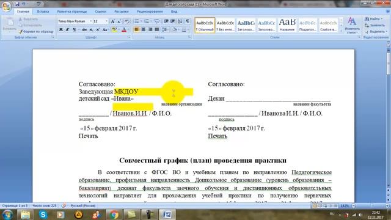Justify the text
Screen dimensions: 391x220
157,30
